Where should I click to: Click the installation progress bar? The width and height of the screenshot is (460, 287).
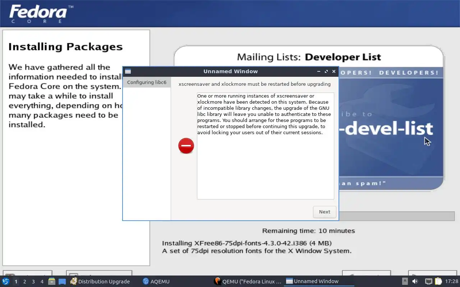(396, 216)
